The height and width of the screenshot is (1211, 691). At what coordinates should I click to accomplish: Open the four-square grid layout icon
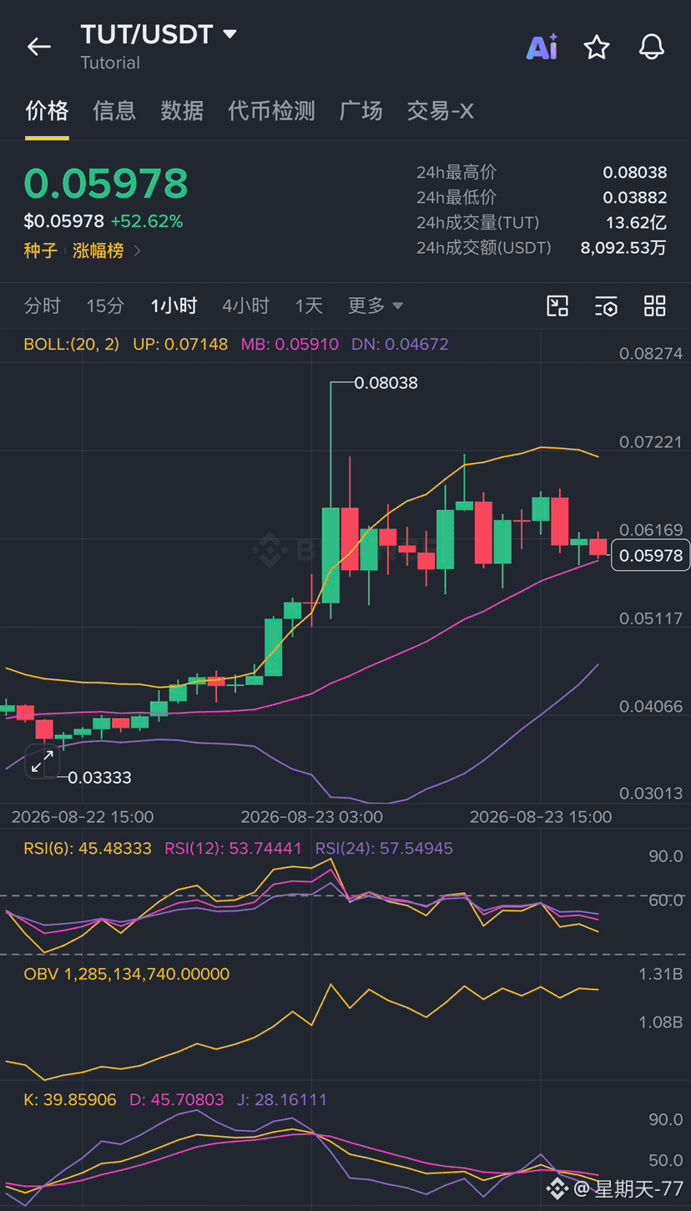tap(655, 305)
